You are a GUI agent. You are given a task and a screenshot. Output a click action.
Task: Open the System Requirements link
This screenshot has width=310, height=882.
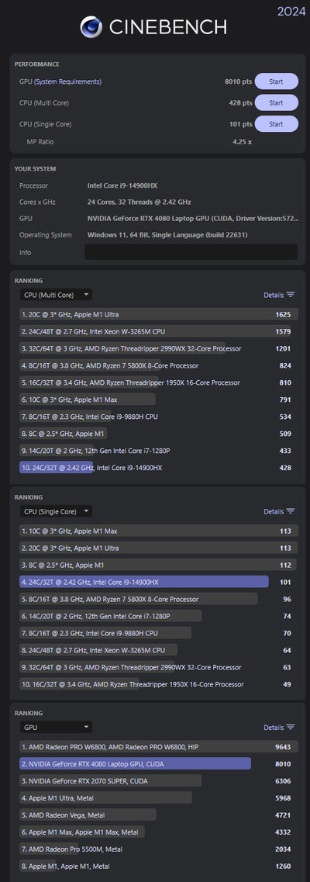68,81
